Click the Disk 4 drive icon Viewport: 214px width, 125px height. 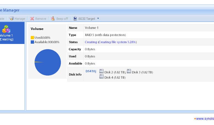tap(102, 76)
